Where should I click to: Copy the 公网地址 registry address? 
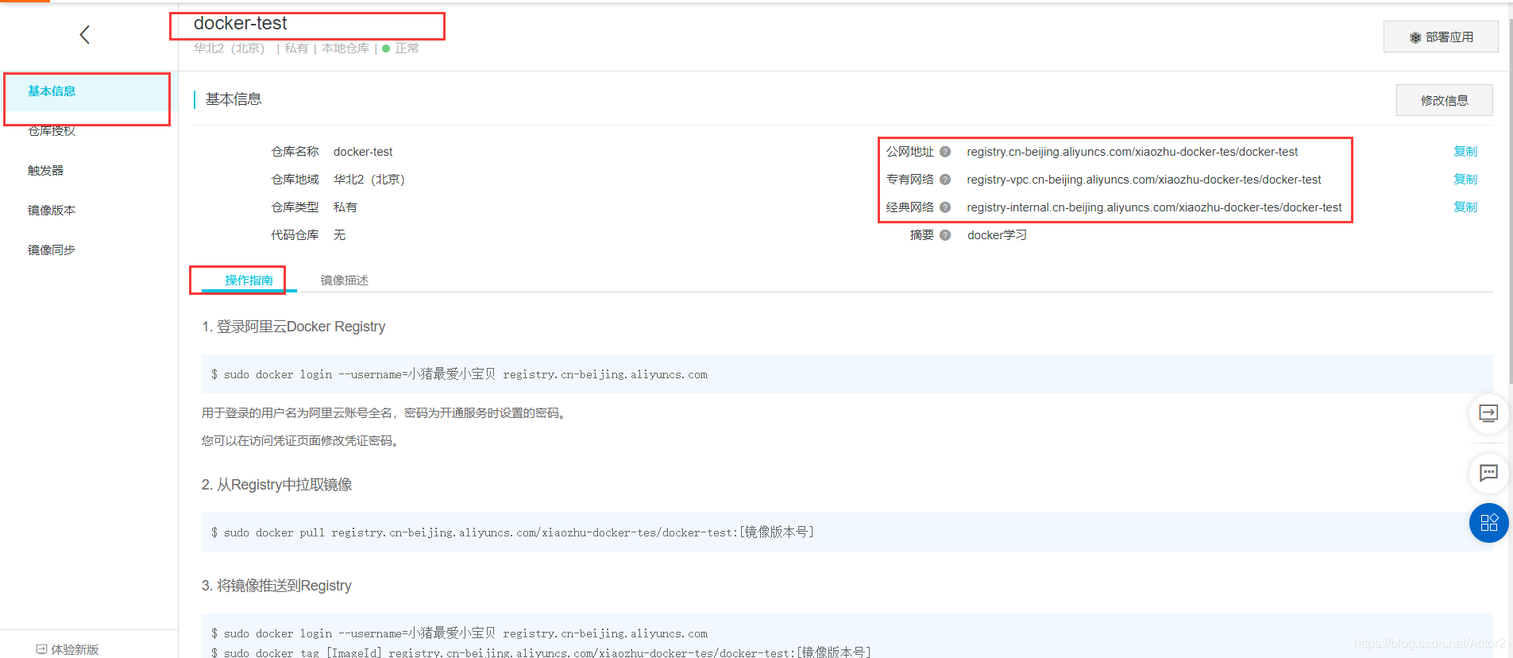1465,152
